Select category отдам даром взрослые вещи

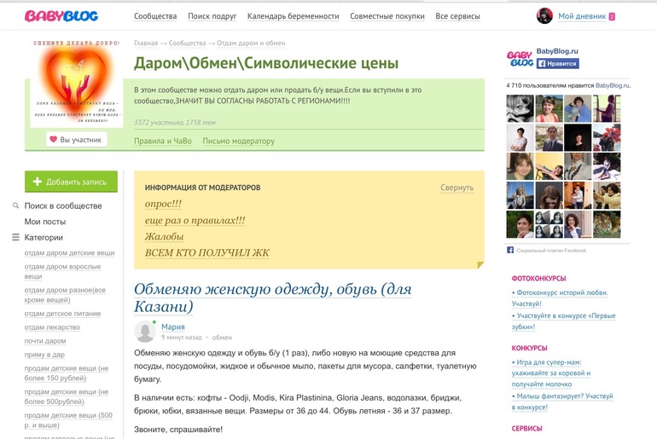coord(62,271)
